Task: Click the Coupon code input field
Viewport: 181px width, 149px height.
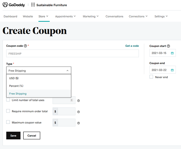Action: click(x=72, y=54)
